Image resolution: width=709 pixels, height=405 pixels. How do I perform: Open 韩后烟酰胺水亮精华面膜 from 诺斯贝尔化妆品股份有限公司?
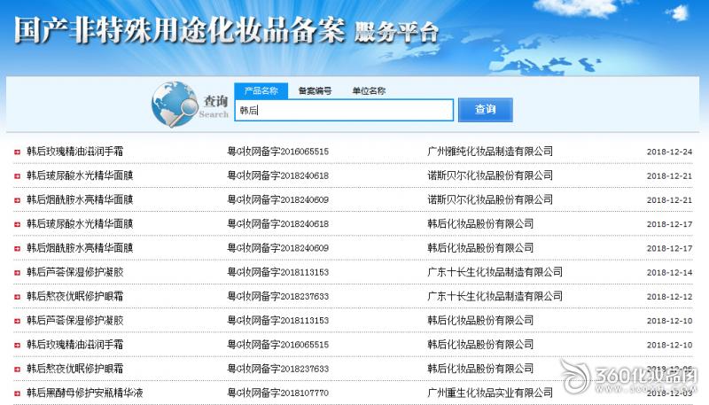(80, 199)
